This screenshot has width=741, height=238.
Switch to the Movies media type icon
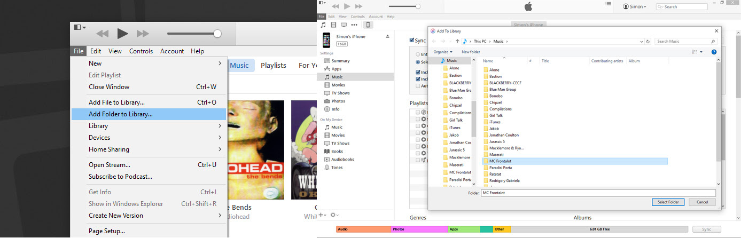coord(333,25)
